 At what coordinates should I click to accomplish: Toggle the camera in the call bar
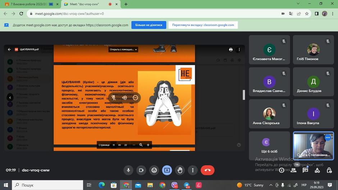[x=141, y=170]
